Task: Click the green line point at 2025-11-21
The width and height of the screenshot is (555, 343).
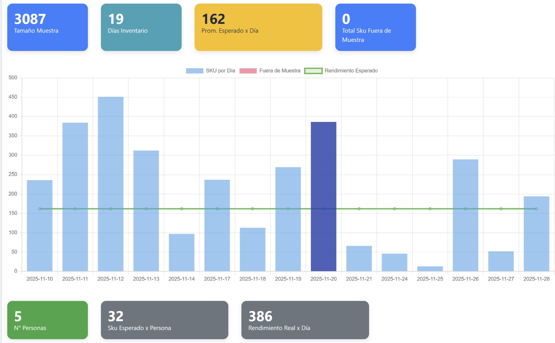Action: 359,209
